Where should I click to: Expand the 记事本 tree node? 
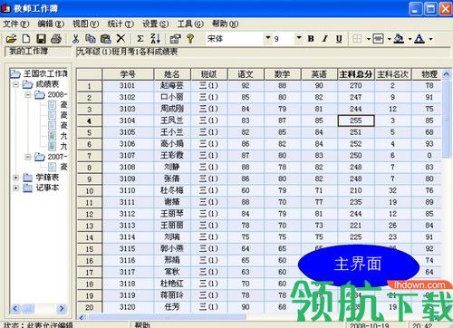pyautogui.click(x=15, y=188)
